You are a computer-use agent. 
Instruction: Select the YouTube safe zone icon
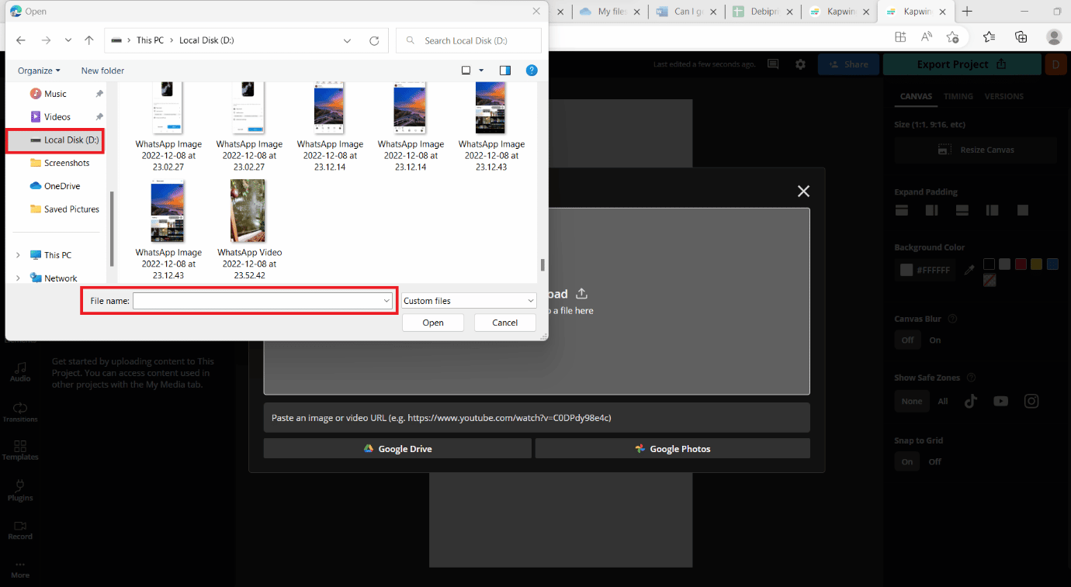pos(1001,401)
